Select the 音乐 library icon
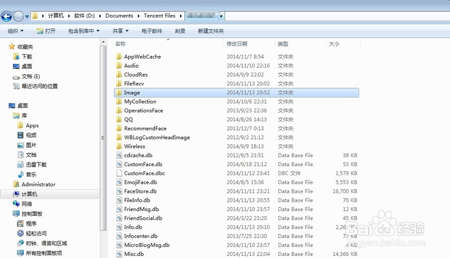This screenshot has width=450, height=258. pyautogui.click(x=20, y=174)
